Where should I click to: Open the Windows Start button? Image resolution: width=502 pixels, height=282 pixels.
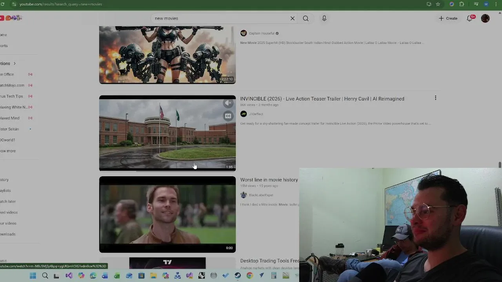pos(33,276)
